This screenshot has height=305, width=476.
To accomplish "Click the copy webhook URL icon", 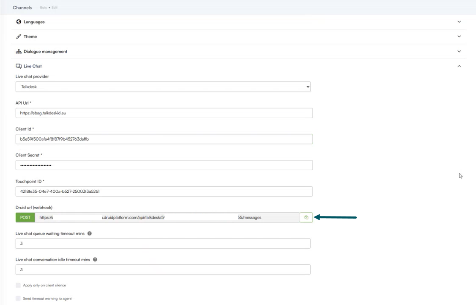I will (x=306, y=218).
